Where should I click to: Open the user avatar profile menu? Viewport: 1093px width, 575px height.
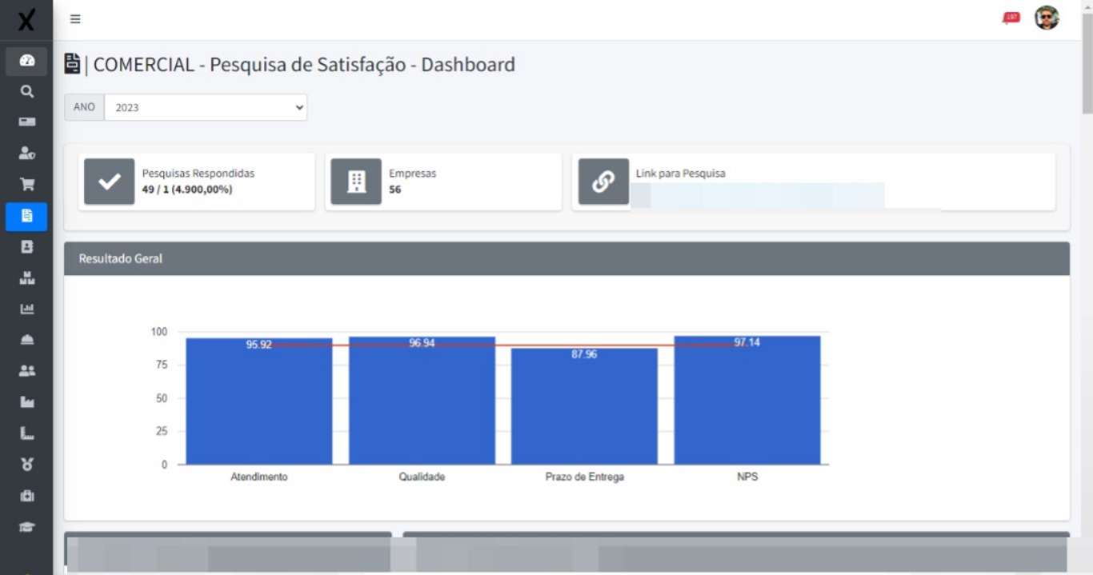point(1047,18)
